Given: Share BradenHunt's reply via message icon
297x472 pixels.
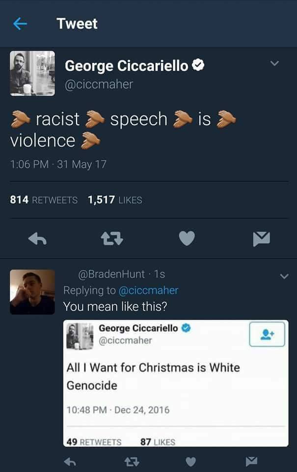Looking at the screenshot, I should click(251, 462).
